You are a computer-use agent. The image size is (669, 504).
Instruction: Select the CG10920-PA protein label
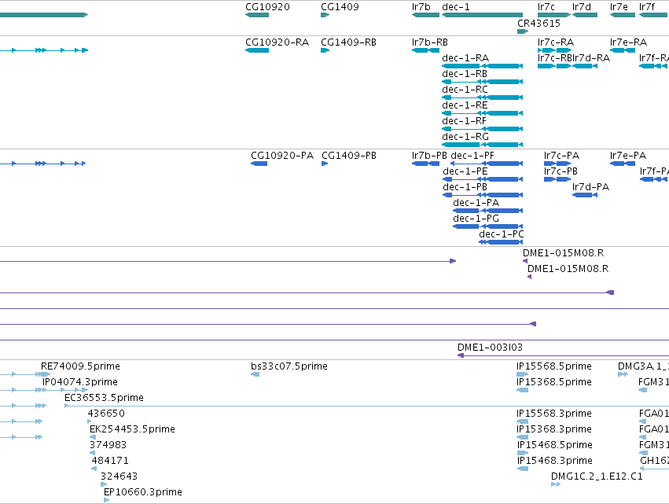tap(282, 156)
